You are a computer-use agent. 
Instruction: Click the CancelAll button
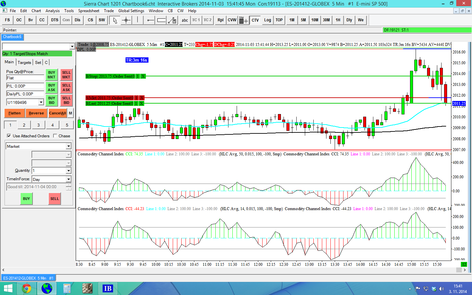click(57, 113)
